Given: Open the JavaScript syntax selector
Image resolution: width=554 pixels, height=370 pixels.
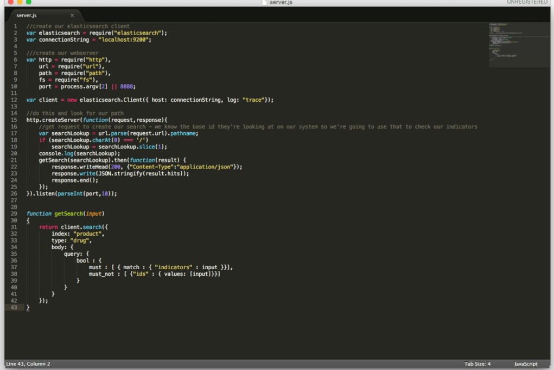Looking at the screenshot, I should (525, 363).
